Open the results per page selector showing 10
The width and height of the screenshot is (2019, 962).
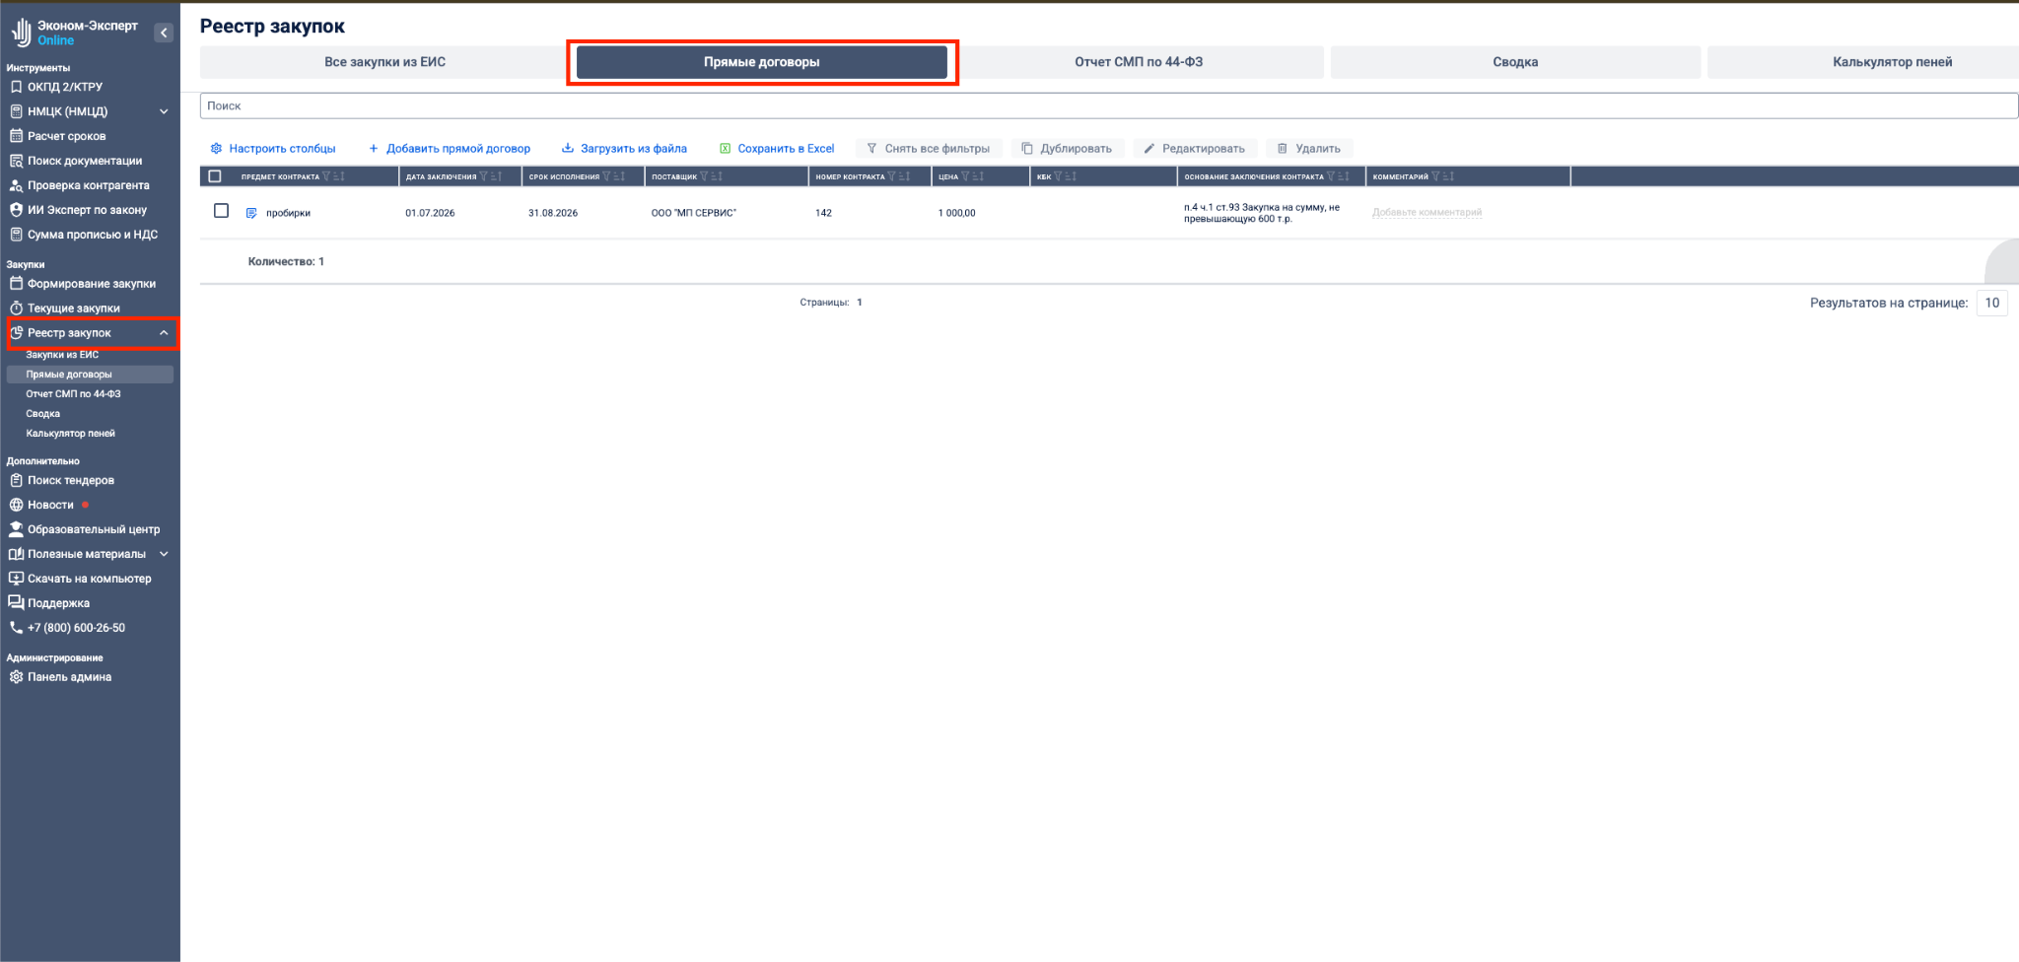click(x=1991, y=303)
